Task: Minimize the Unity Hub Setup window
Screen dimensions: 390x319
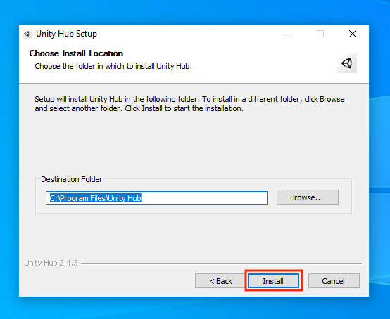Action: [x=289, y=34]
